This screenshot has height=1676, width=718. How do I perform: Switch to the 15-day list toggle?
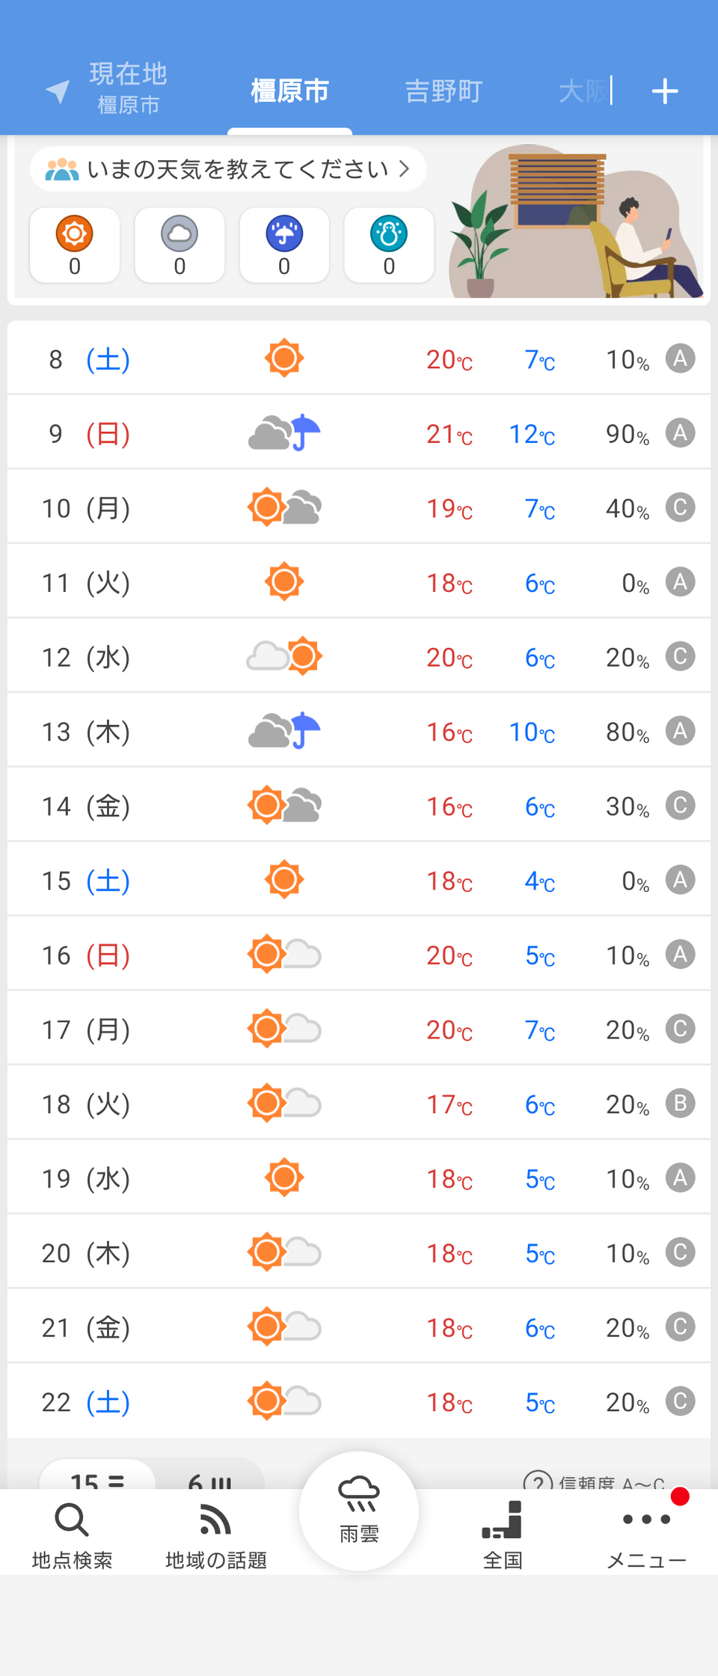pos(97,1478)
